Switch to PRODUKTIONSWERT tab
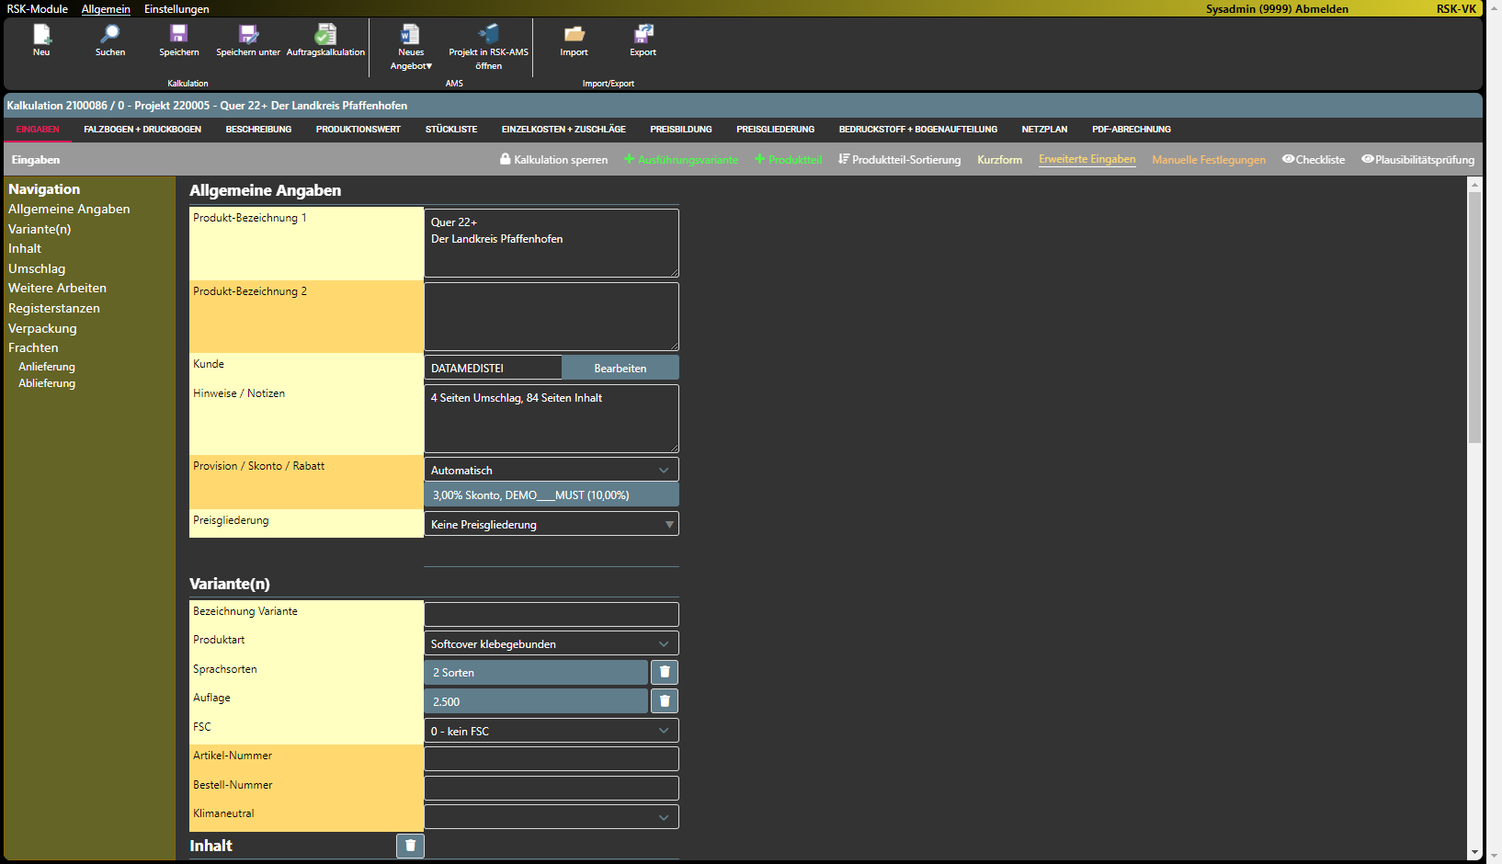The image size is (1502, 864). pos(358,130)
